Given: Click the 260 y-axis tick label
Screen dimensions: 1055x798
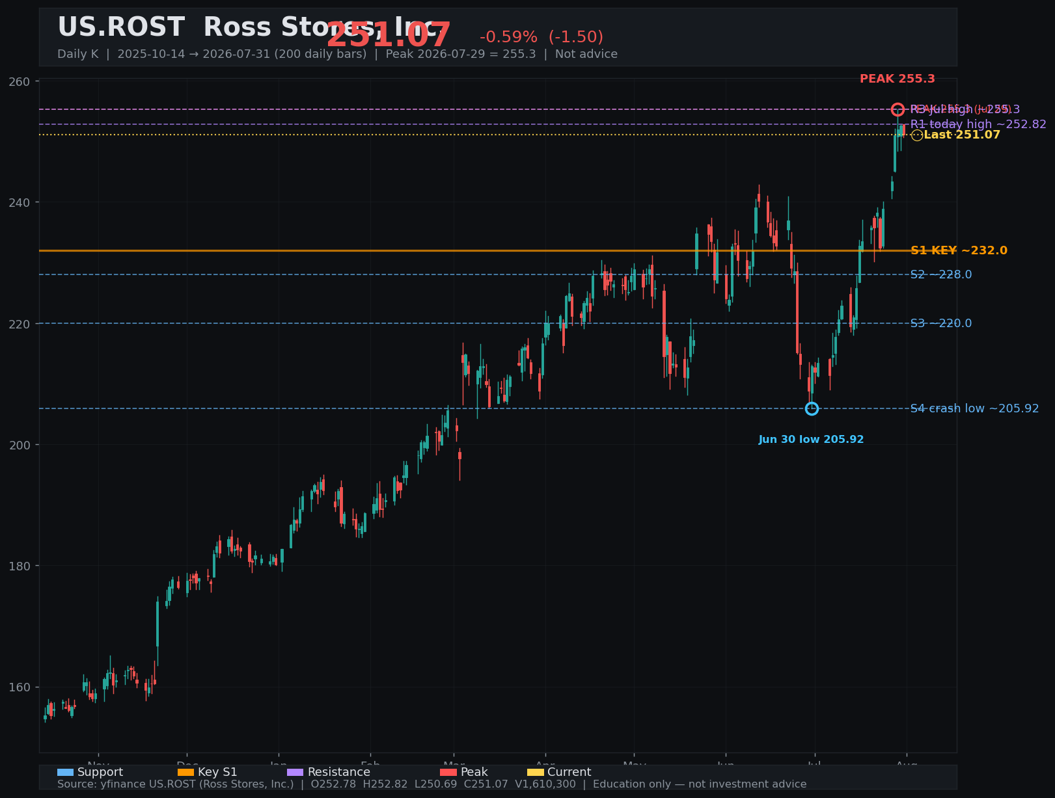Looking at the screenshot, I should [20, 81].
